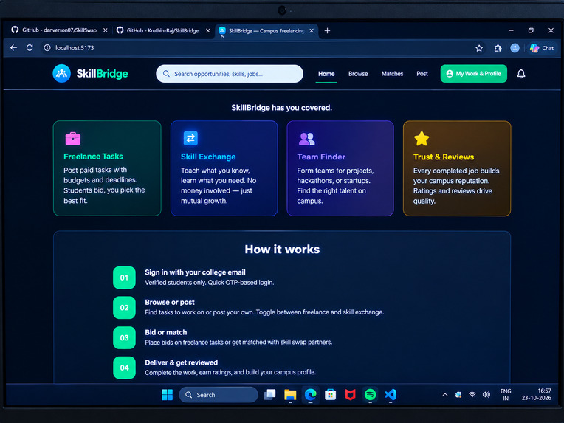564x423 pixels.
Task: Click 'SkillBridge has you covered.' text
Action: pyautogui.click(x=282, y=108)
